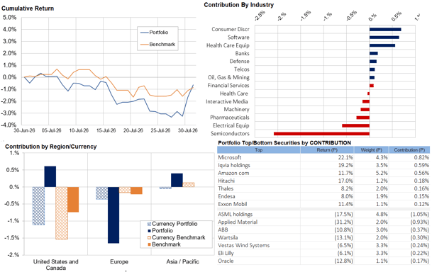Select the ASML holdings cell

[x=235, y=214]
